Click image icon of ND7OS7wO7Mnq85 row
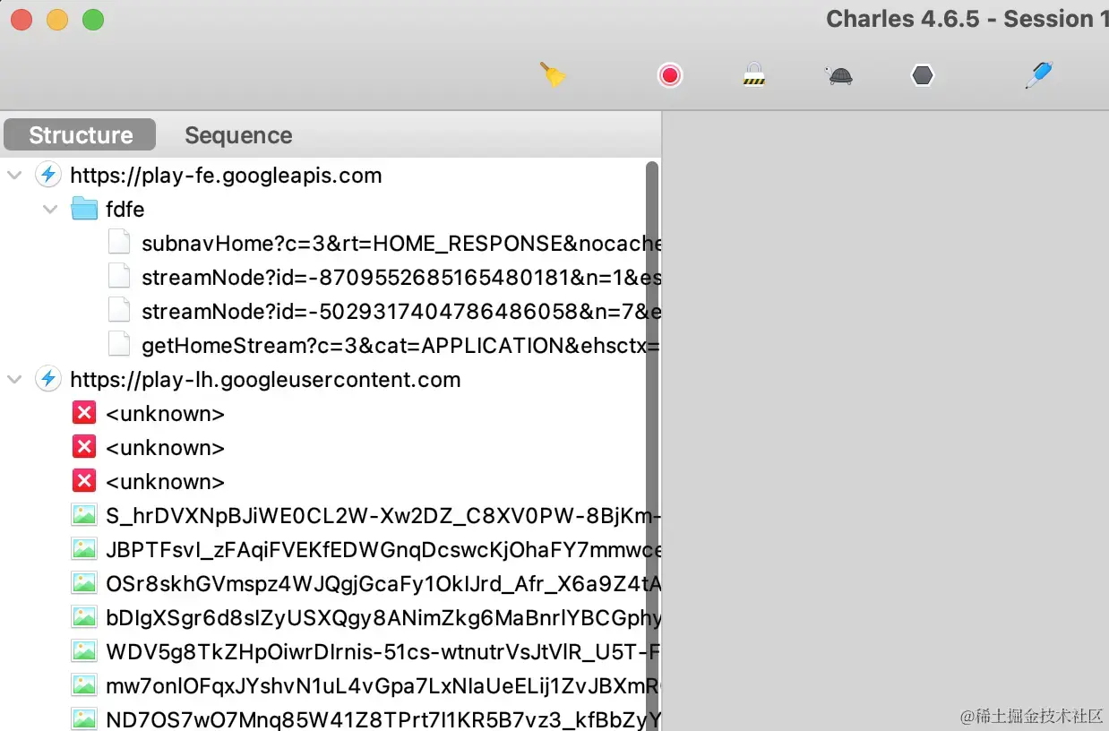Screen dimensions: 1109x731 pyautogui.click(x=84, y=719)
